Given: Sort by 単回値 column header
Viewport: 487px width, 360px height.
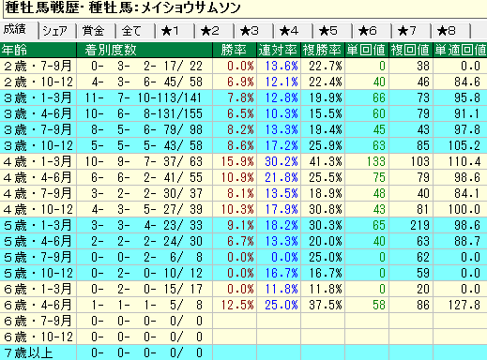Looking at the screenshot, I should pos(367,50).
